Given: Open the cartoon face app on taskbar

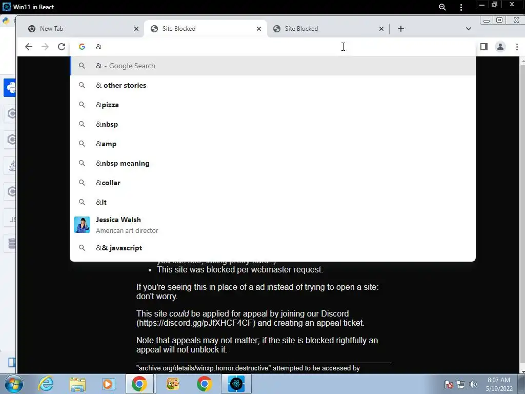Looking at the screenshot, I should pos(173,384).
